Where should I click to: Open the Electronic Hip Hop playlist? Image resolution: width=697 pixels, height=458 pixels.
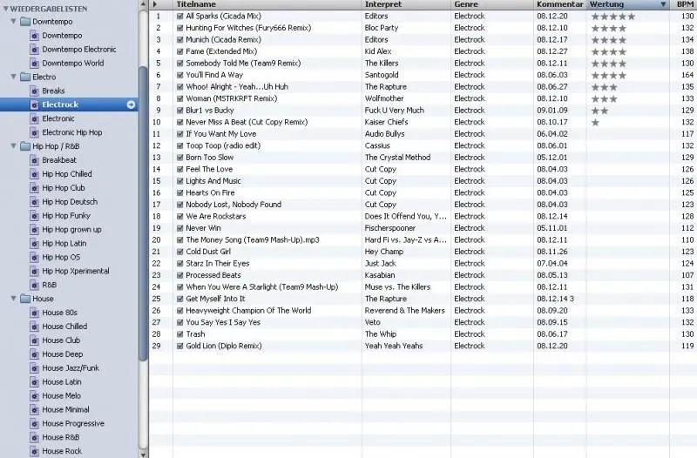coord(71,132)
